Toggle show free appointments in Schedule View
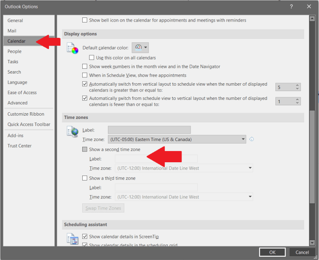The image size is (319, 260). click(x=85, y=75)
